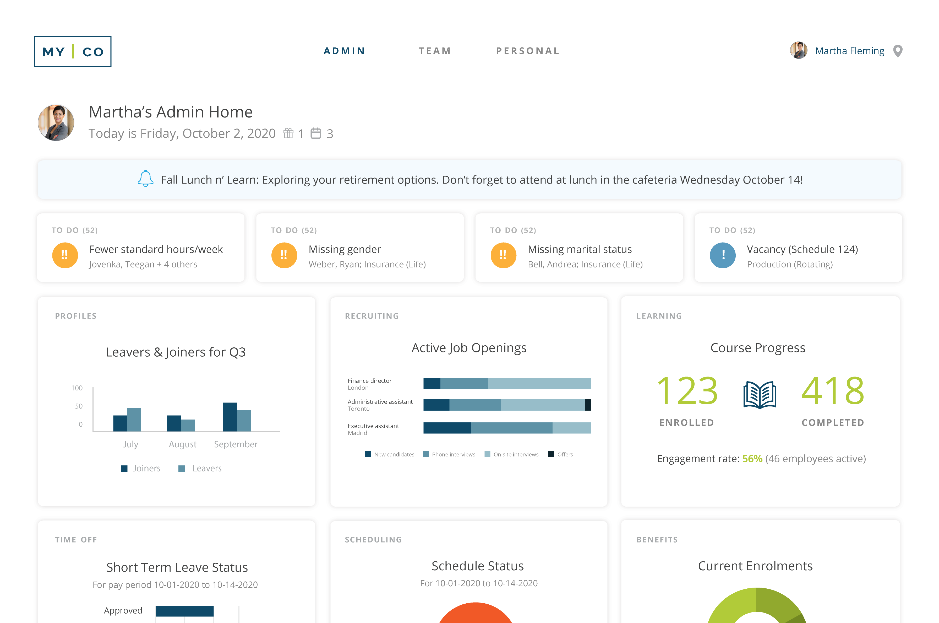Click the Offers legend swatch
The height and width of the screenshot is (623, 939).
click(x=551, y=454)
